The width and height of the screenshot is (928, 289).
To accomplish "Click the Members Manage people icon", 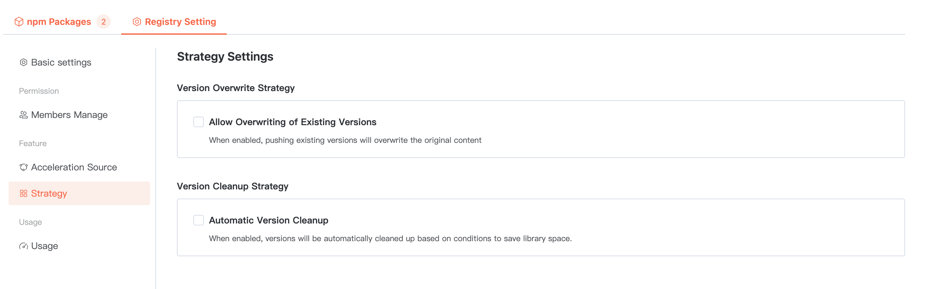I will pos(23,115).
